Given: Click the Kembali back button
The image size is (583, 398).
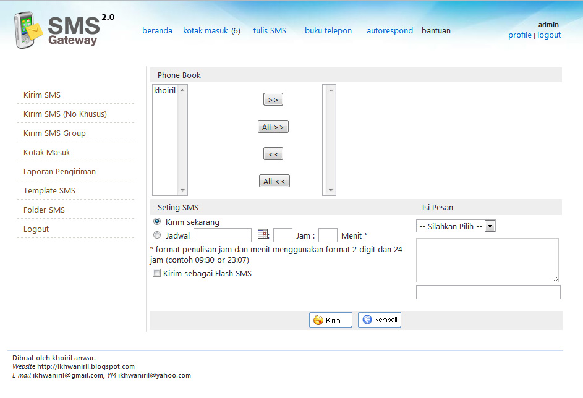Looking at the screenshot, I should pos(380,320).
